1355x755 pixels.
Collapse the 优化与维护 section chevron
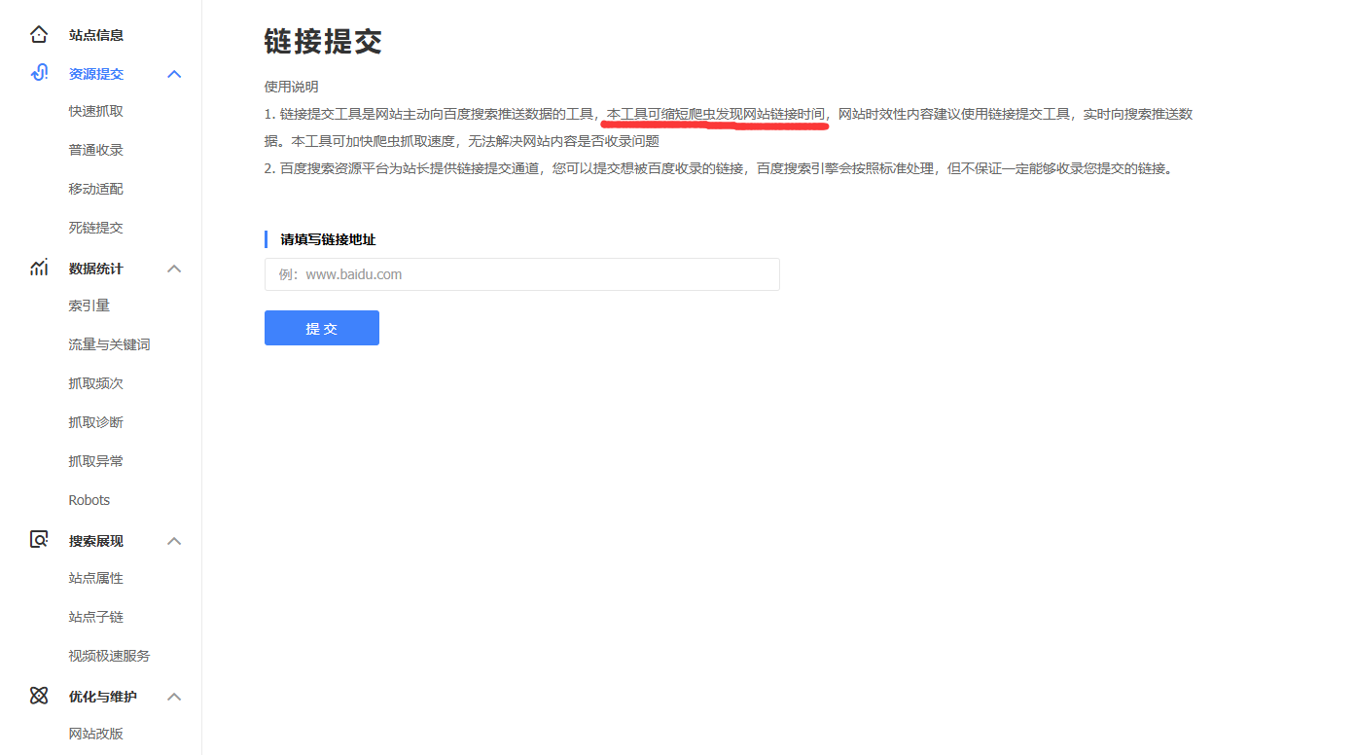coord(174,697)
